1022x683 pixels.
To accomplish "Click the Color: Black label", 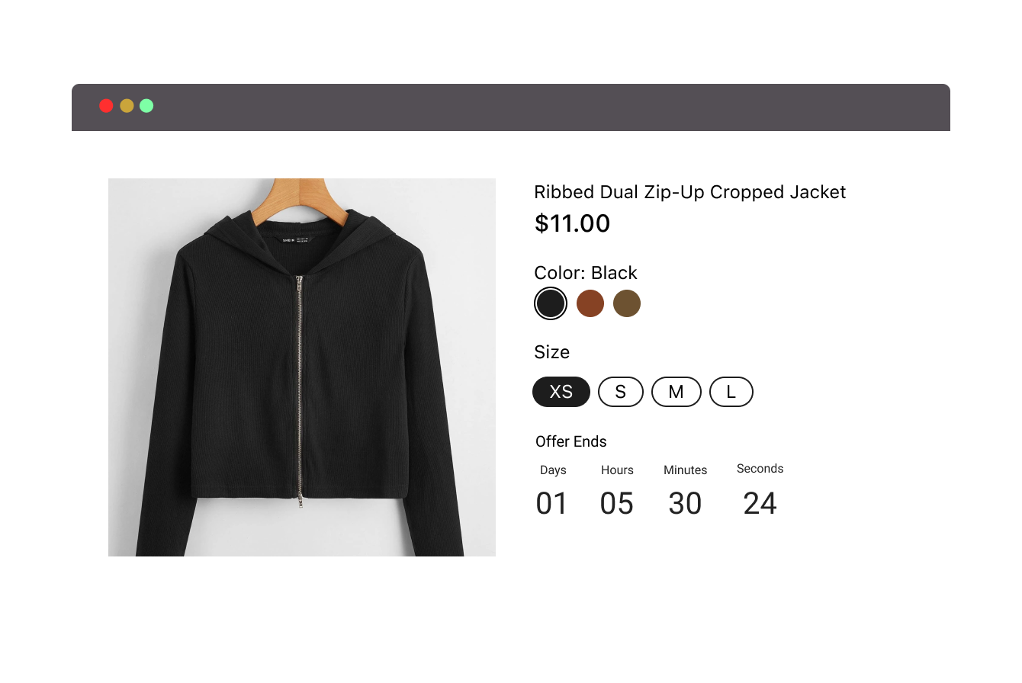I will point(586,273).
